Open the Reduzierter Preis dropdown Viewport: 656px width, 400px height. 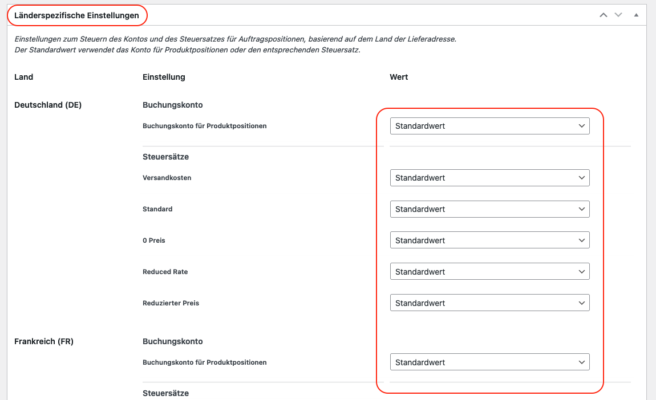489,303
